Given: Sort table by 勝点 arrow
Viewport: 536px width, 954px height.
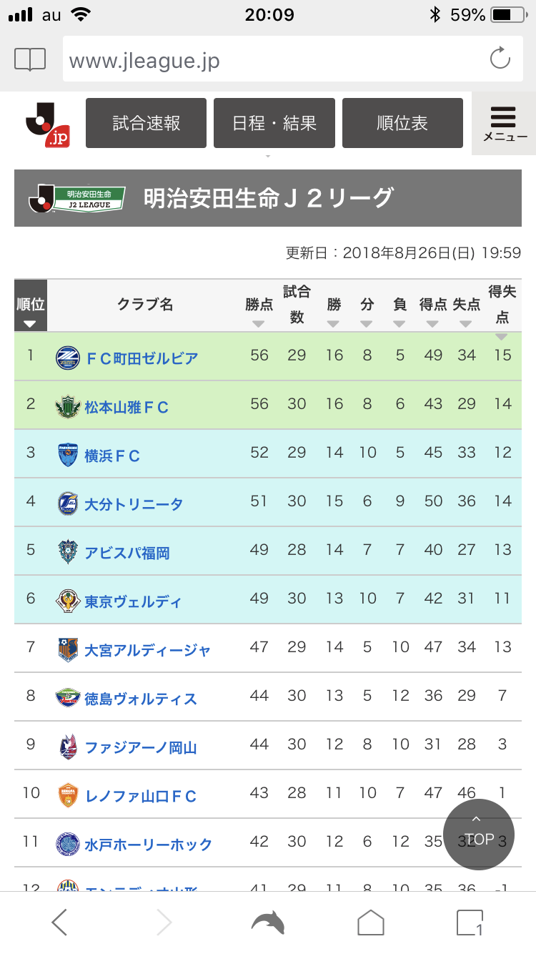Looking at the screenshot, I should point(259,323).
